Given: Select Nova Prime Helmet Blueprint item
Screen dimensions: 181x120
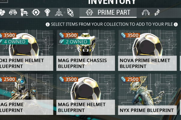Looking at the screenshot, I should [x=147, y=50].
